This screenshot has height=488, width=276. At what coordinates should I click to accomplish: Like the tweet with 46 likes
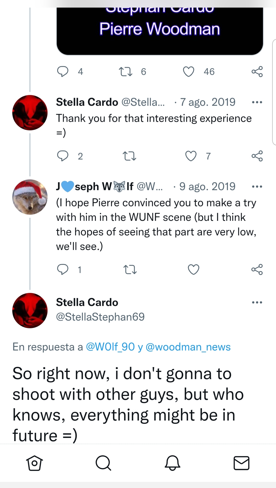point(189,72)
